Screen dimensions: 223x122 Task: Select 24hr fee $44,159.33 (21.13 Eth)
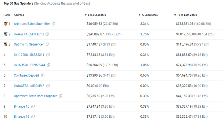click(192, 96)
